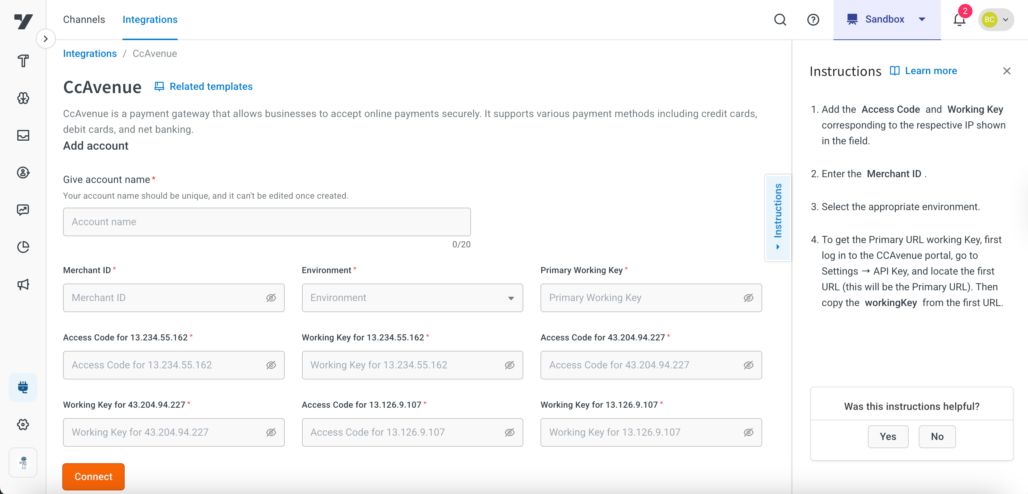The width and height of the screenshot is (1028, 494).
Task: Open the Learn more link
Action: point(931,71)
